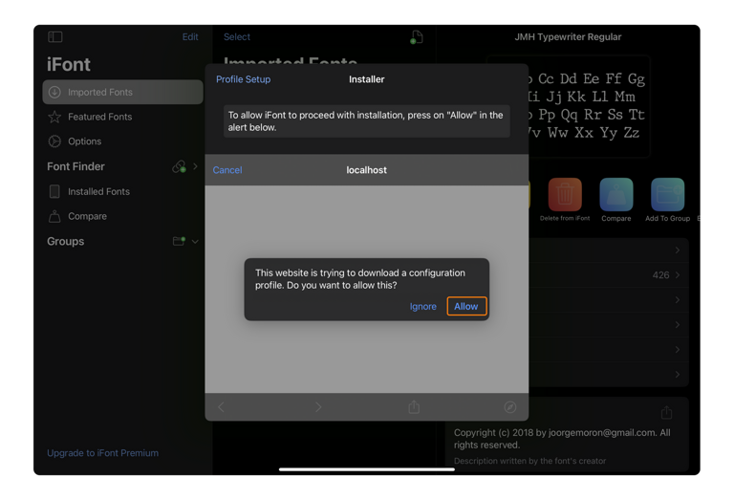Viewport: 734px width, 500px height.
Task: Allow the configuration profile download
Action: pos(466,306)
